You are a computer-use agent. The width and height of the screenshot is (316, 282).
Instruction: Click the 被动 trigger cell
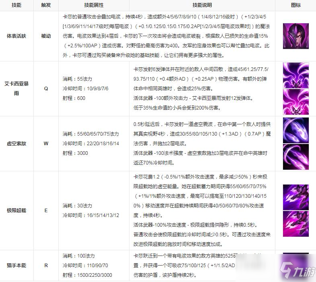click(x=46, y=36)
